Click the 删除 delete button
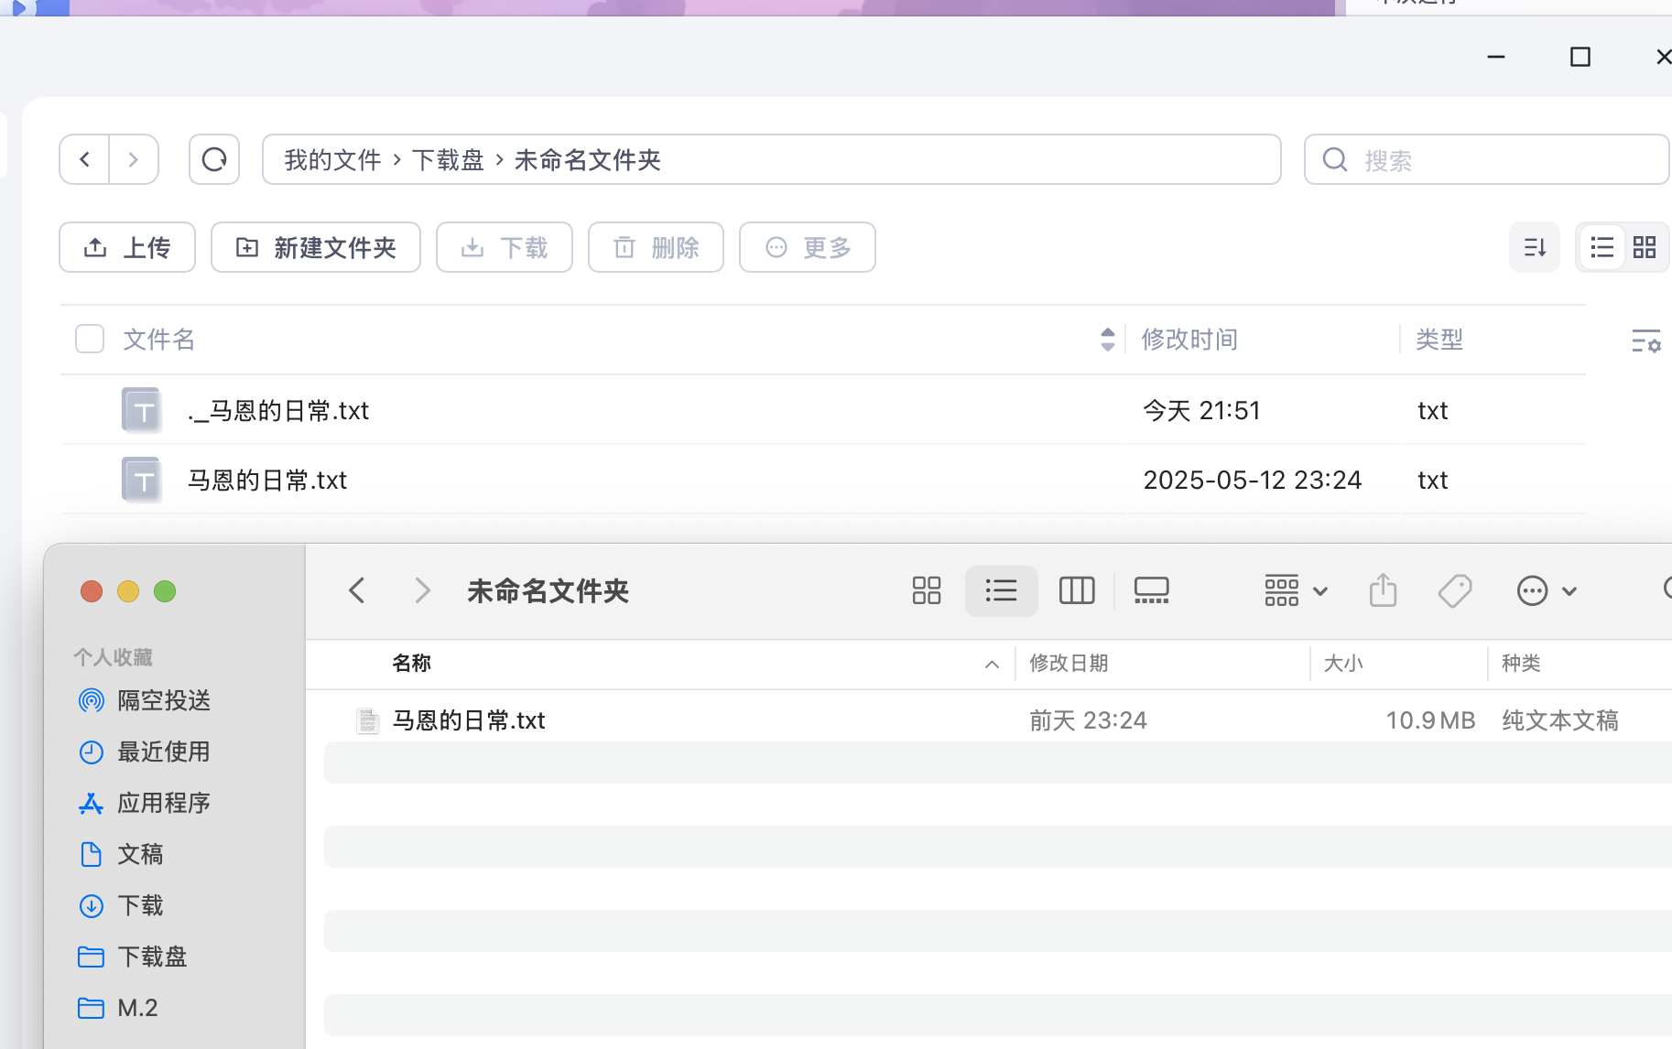The image size is (1672, 1049). pos(656,247)
